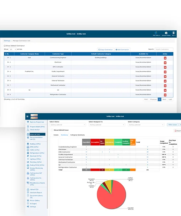Tick the Show Deleted Issue checkbox
181x216 pixels.
click(52, 130)
